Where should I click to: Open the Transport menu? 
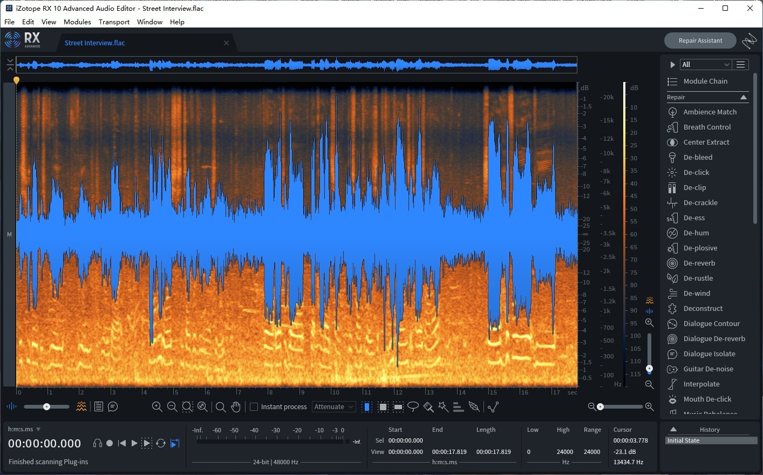point(114,22)
